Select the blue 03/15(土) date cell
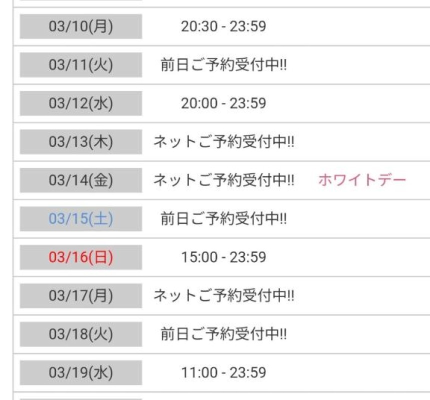 coord(81,219)
